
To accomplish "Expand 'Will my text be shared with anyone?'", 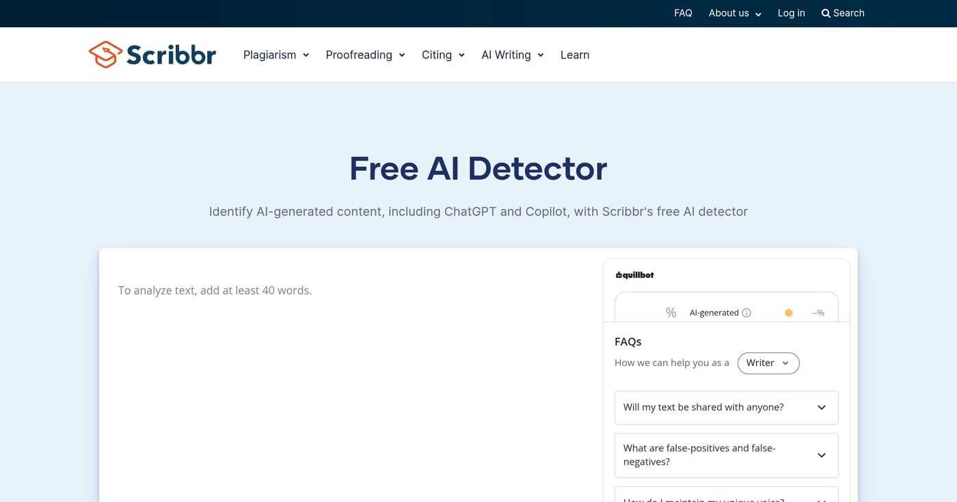I will (727, 407).
